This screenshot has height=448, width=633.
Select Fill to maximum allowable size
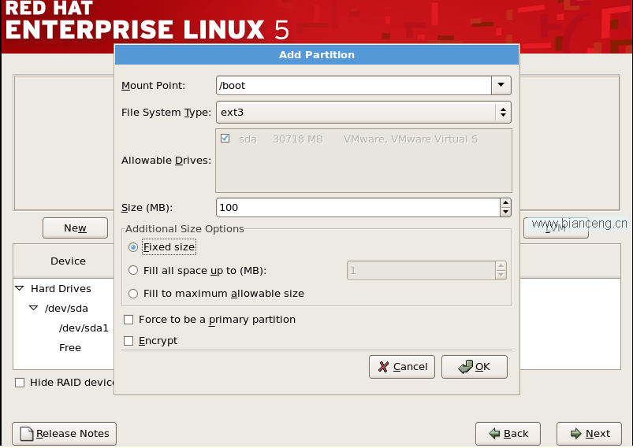(133, 294)
